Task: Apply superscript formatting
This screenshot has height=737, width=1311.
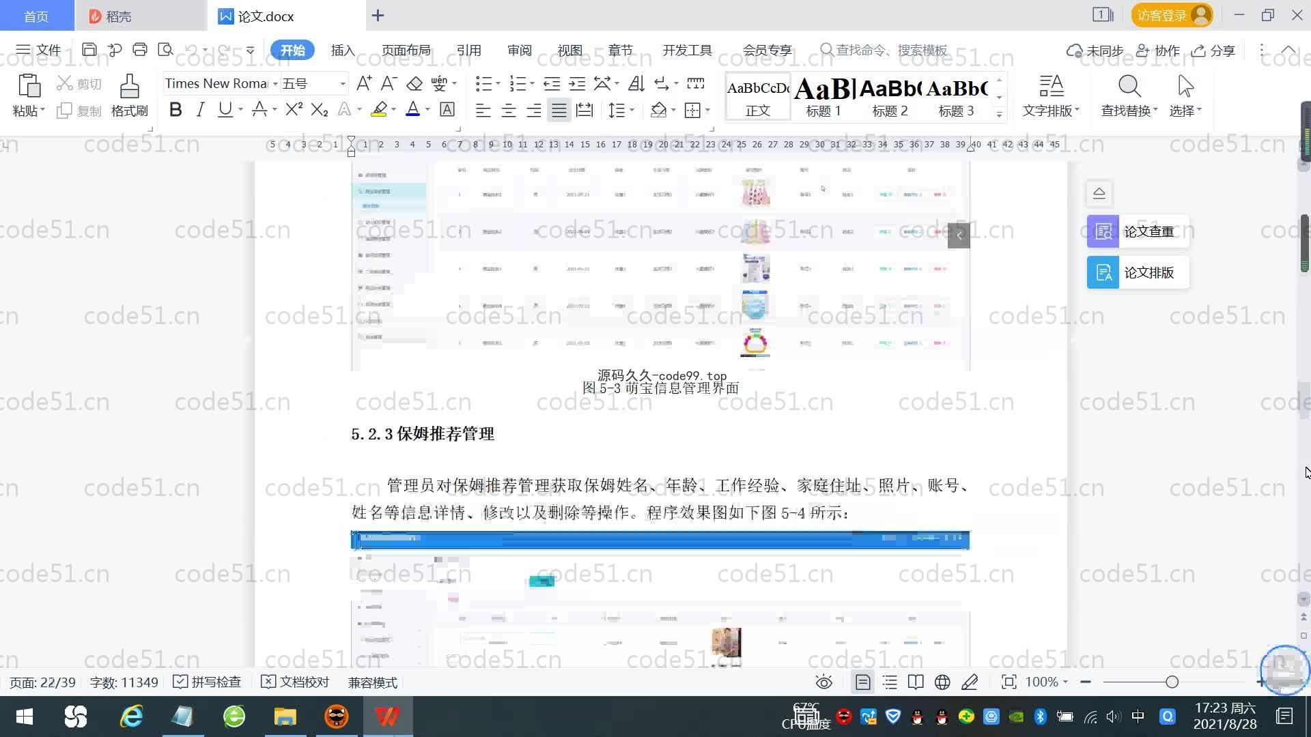Action: click(294, 110)
